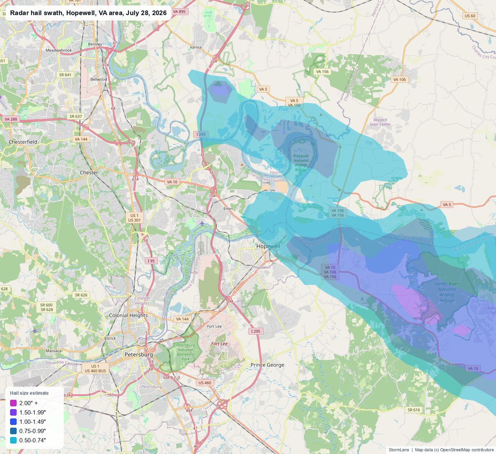Click the Meadowbrook place label
The image size is (496, 454).
pyautogui.click(x=59, y=50)
